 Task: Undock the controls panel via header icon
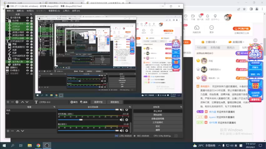click(181, 107)
